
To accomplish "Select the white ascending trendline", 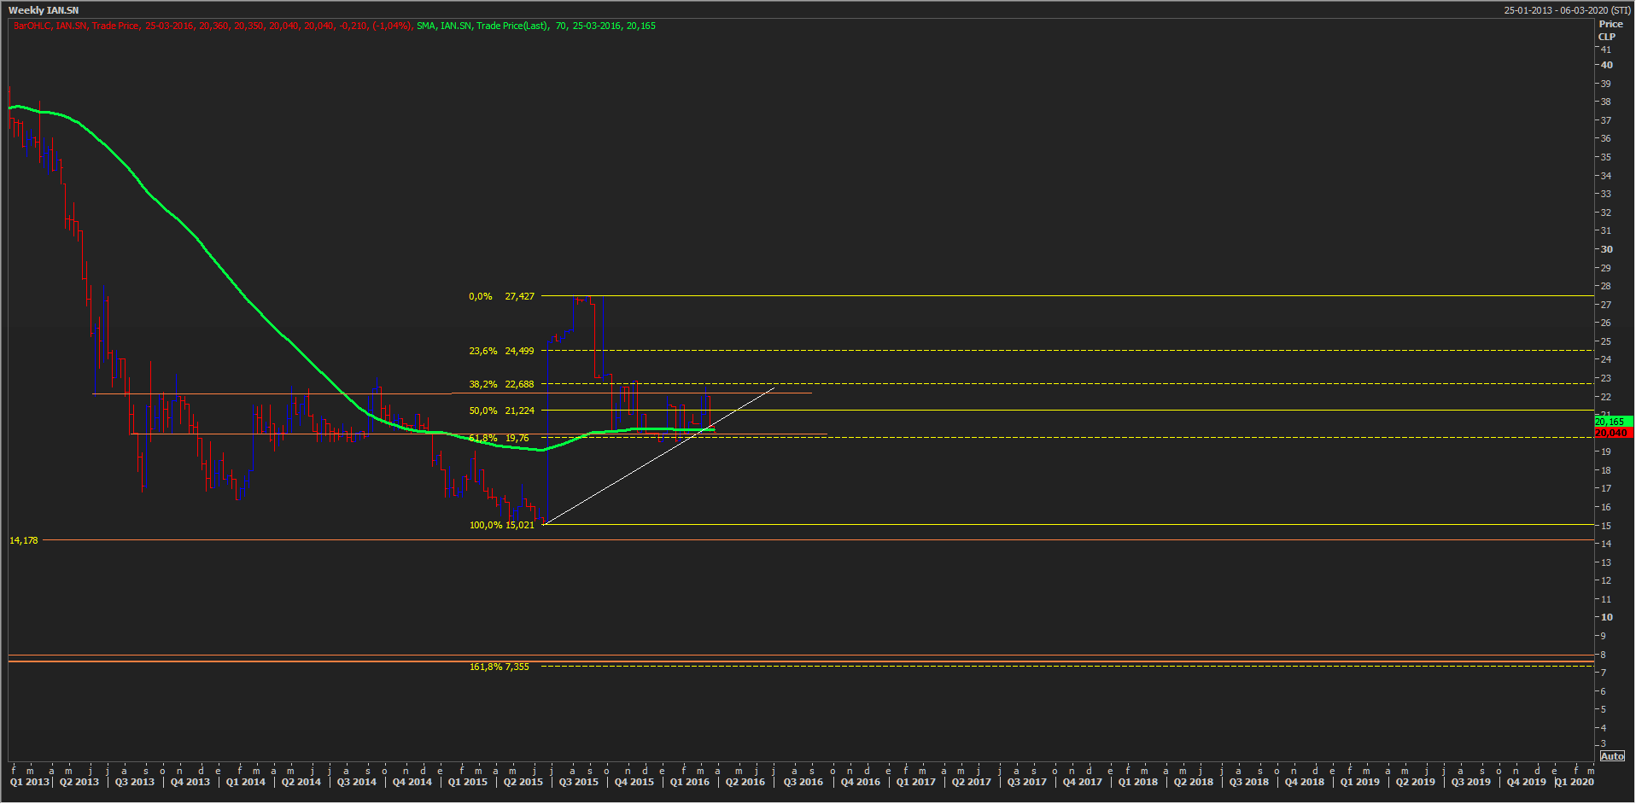I will click(658, 457).
